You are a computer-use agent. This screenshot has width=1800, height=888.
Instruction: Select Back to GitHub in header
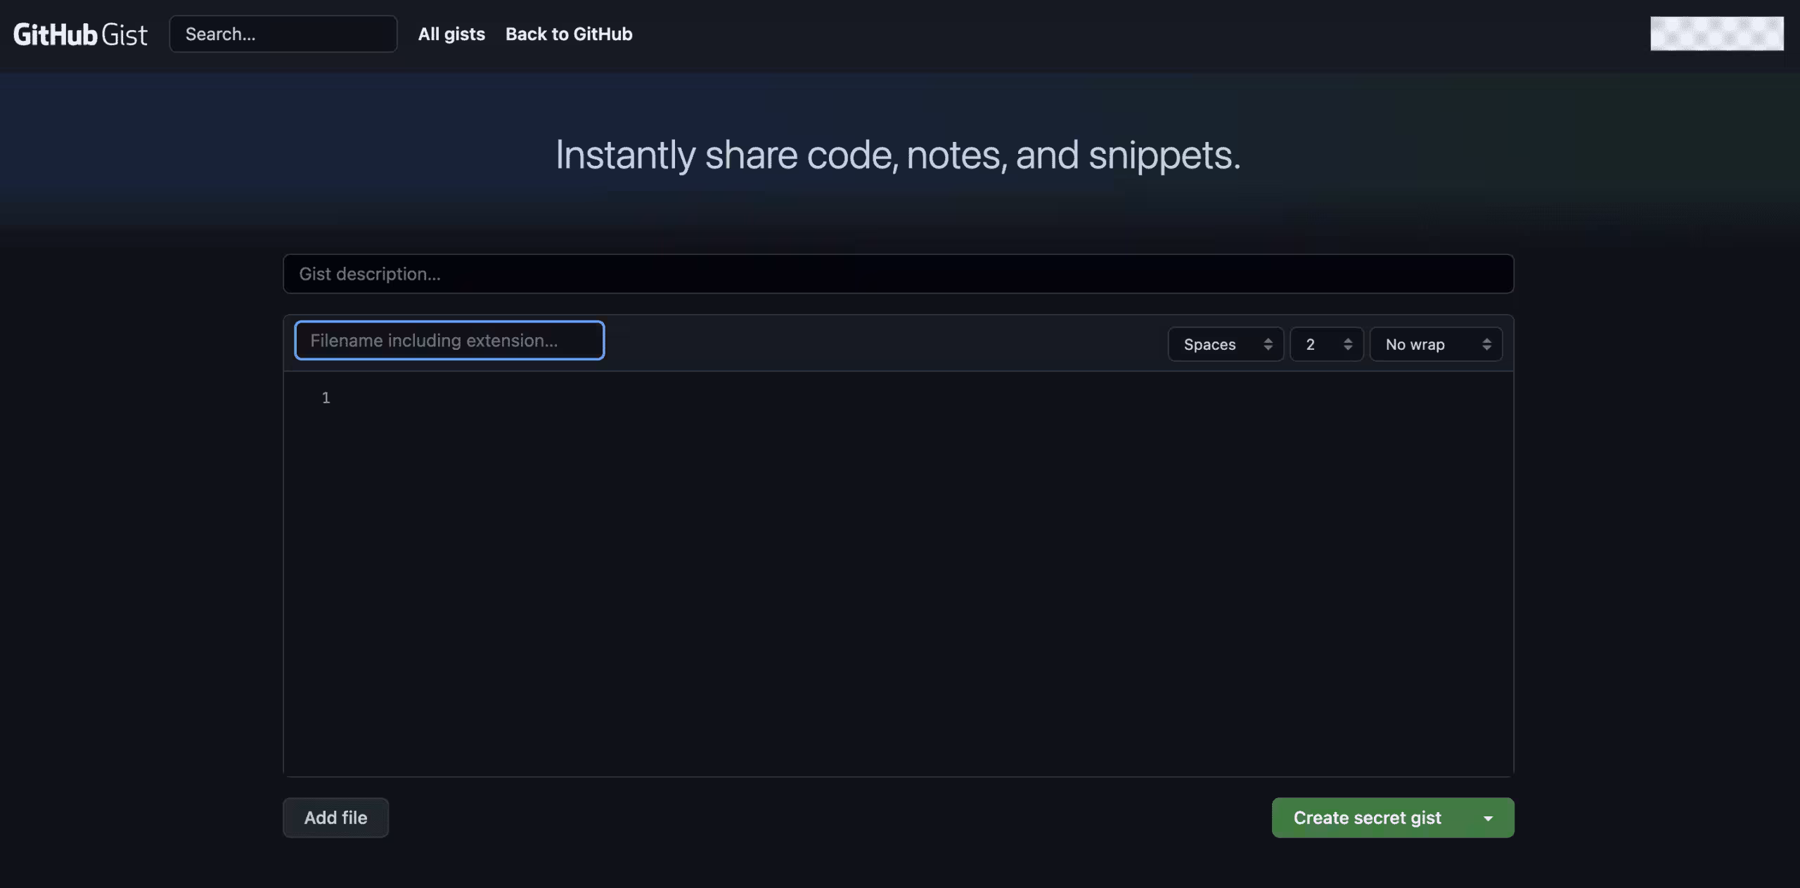click(569, 34)
